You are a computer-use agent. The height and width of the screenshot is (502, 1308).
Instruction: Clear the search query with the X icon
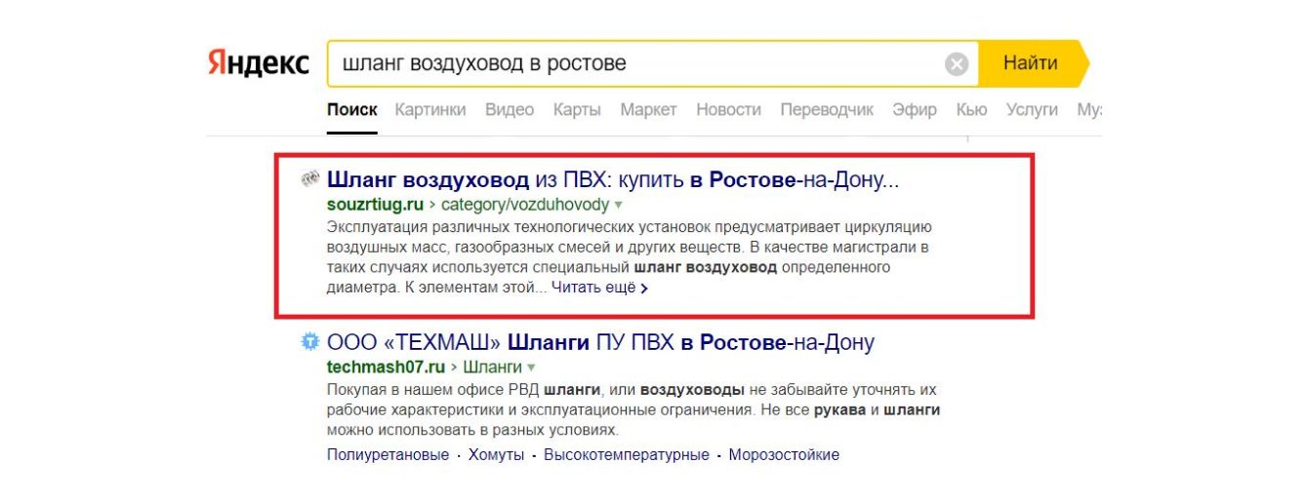tap(957, 64)
